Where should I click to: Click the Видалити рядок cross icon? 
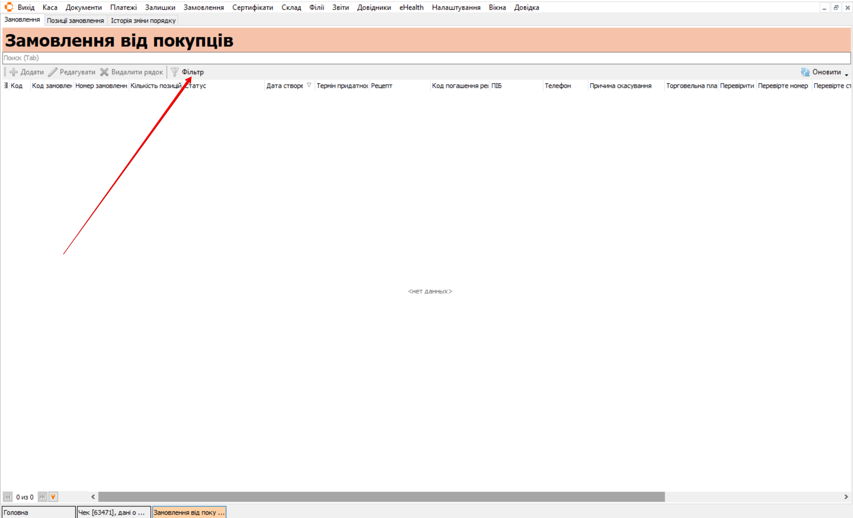click(x=104, y=72)
